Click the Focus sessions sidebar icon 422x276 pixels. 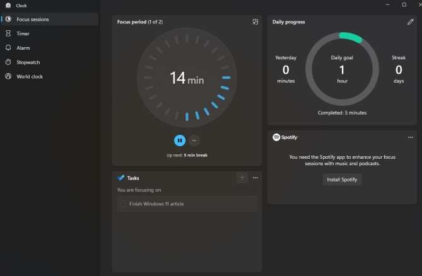click(x=8, y=19)
